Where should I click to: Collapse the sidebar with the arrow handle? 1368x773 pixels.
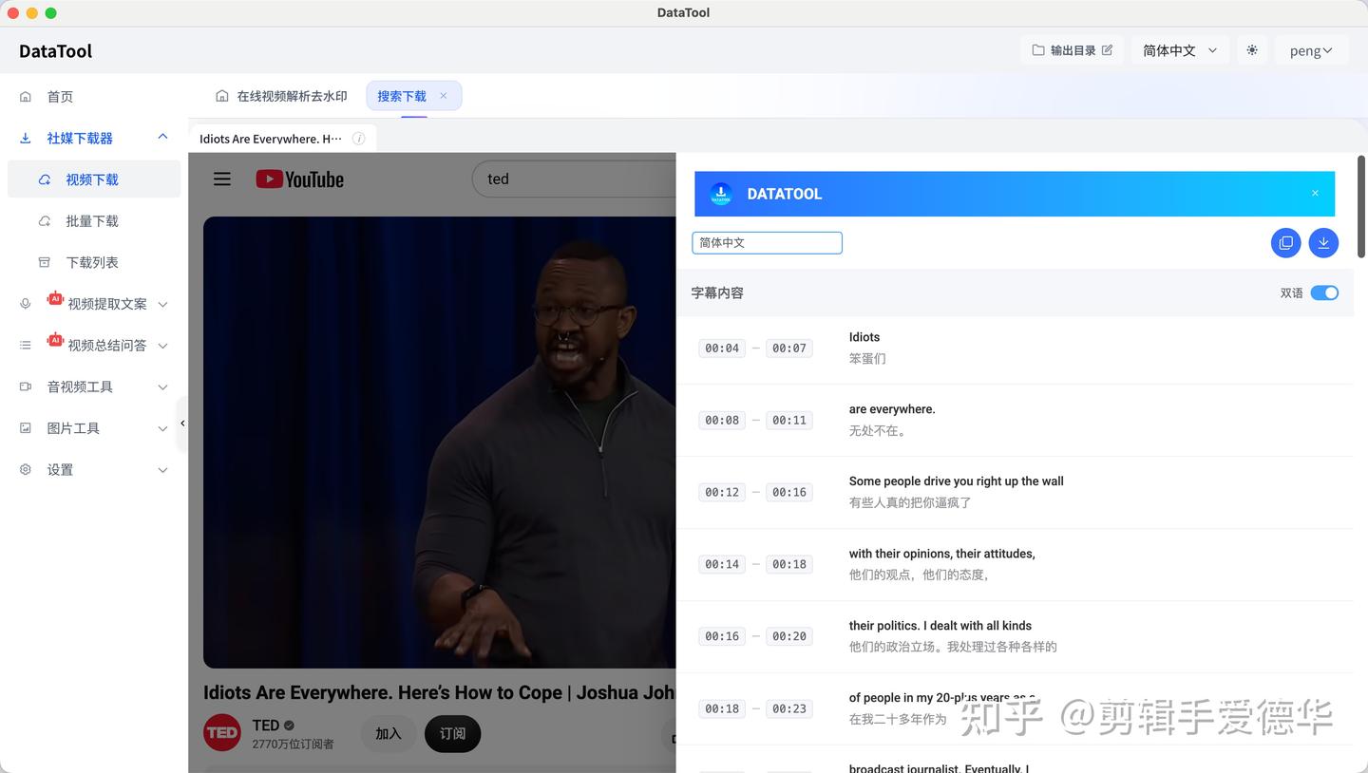point(182,424)
